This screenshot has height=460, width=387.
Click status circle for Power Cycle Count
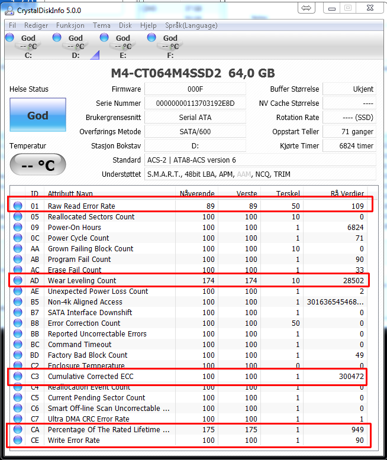point(18,238)
